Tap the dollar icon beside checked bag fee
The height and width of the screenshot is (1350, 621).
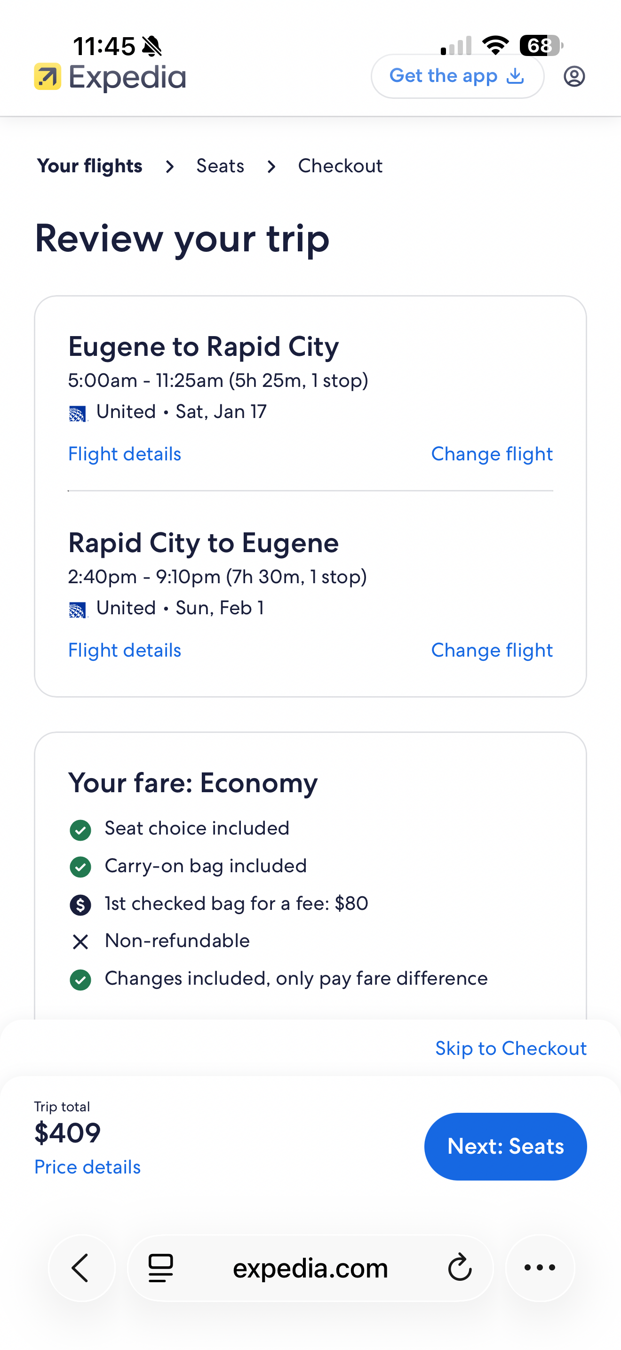80,905
